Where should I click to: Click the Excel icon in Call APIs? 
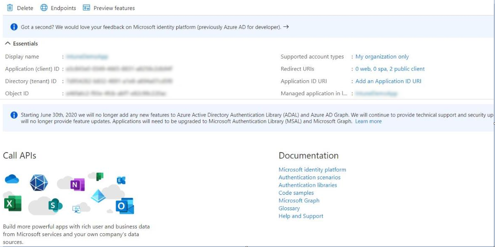point(13,204)
